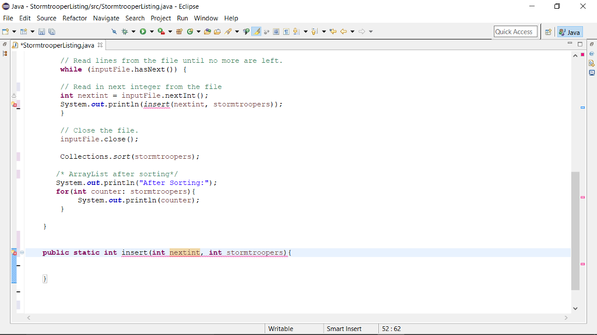Toggle Breadcrumb in the toolbar
This screenshot has height=335, width=597.
click(x=247, y=31)
